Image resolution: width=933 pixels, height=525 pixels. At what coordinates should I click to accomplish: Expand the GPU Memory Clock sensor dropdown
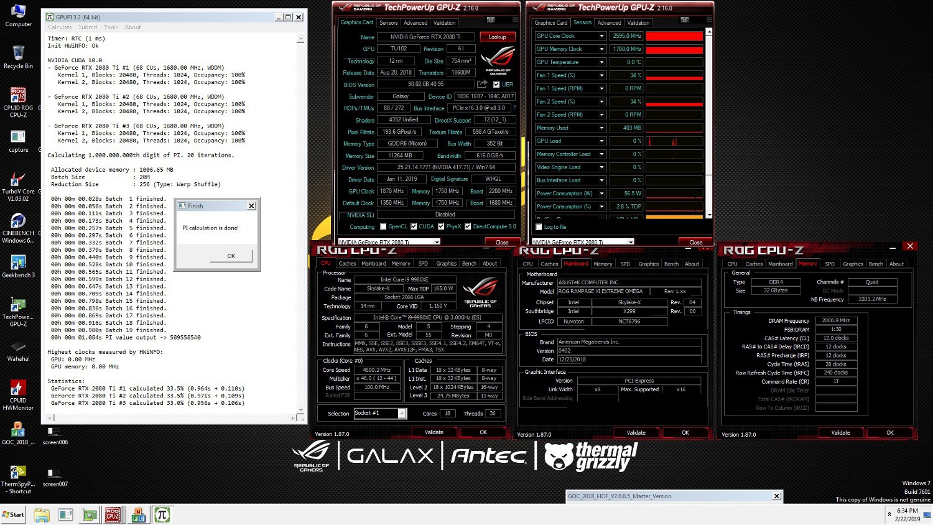coord(601,49)
